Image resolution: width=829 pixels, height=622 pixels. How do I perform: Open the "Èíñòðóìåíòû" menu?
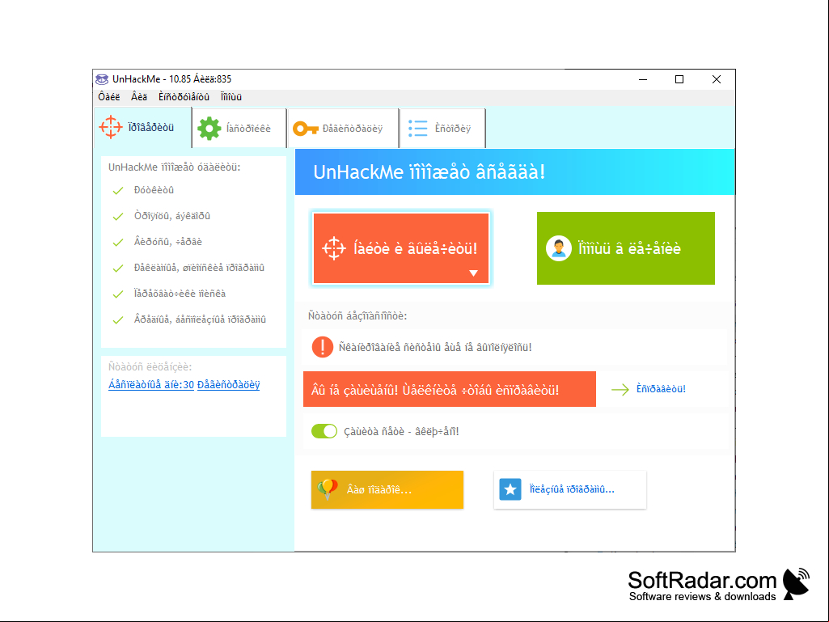click(184, 97)
